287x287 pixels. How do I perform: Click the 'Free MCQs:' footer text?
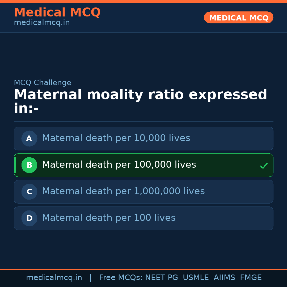tap(121, 278)
